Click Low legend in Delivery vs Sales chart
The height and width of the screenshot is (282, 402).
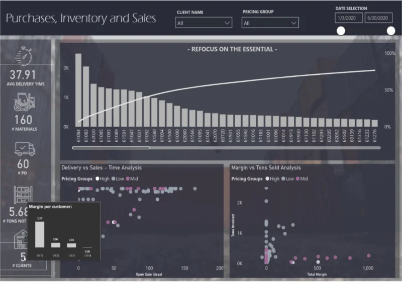[x=118, y=178]
